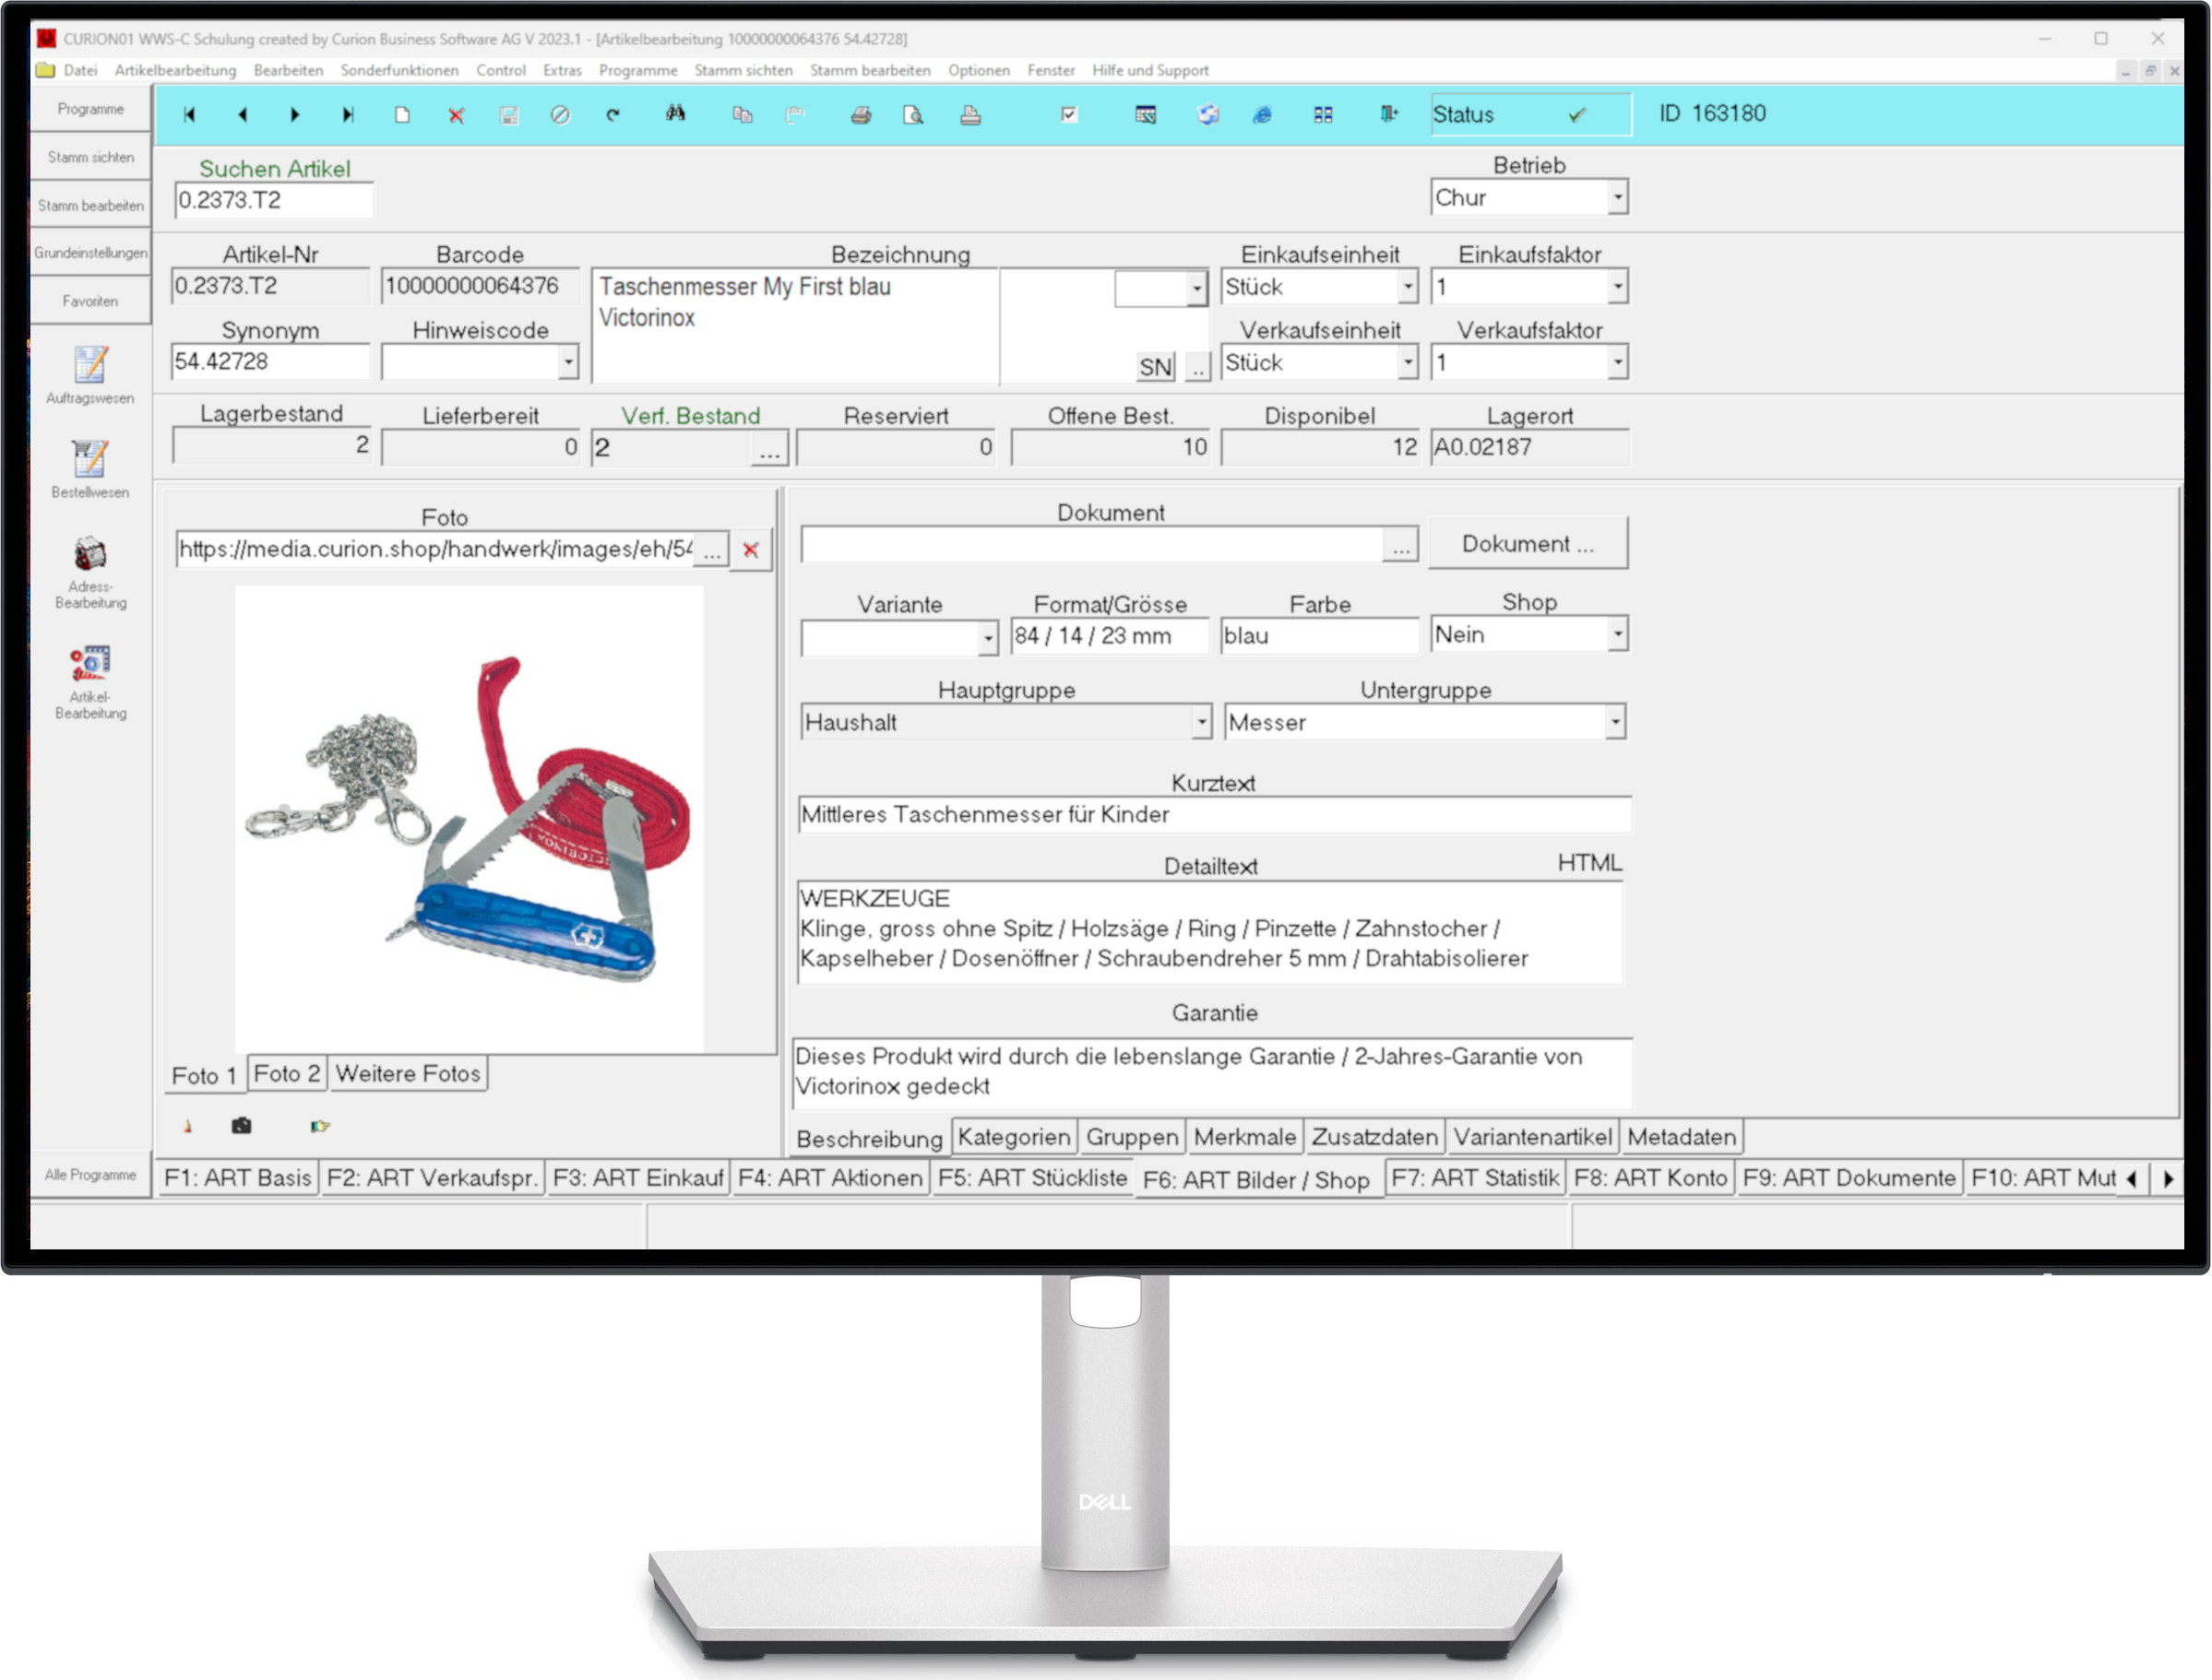
Task: Open the Sonderfunktionen menu
Action: (x=399, y=70)
